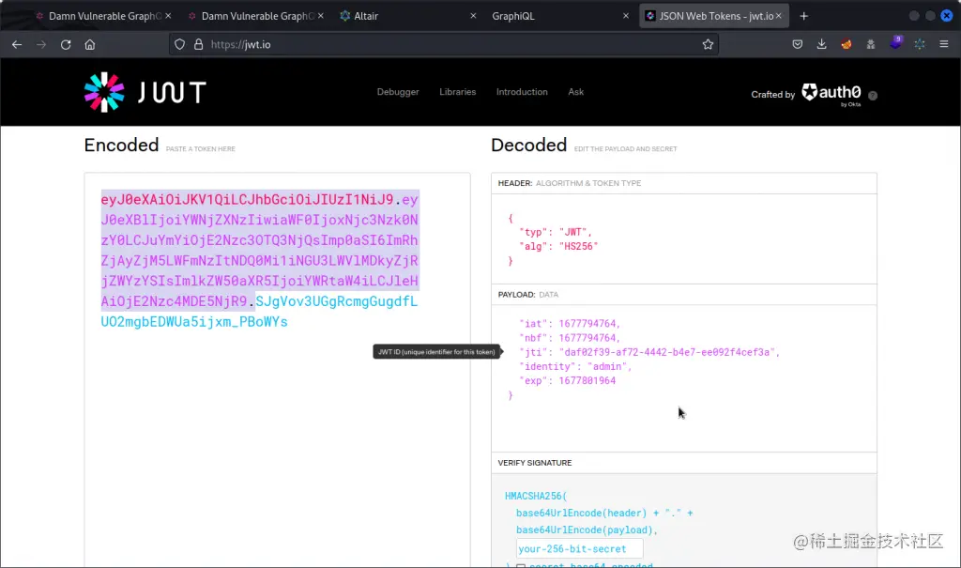Reload the jwt.io page
Image resolution: width=961 pixels, height=568 pixels.
[66, 44]
